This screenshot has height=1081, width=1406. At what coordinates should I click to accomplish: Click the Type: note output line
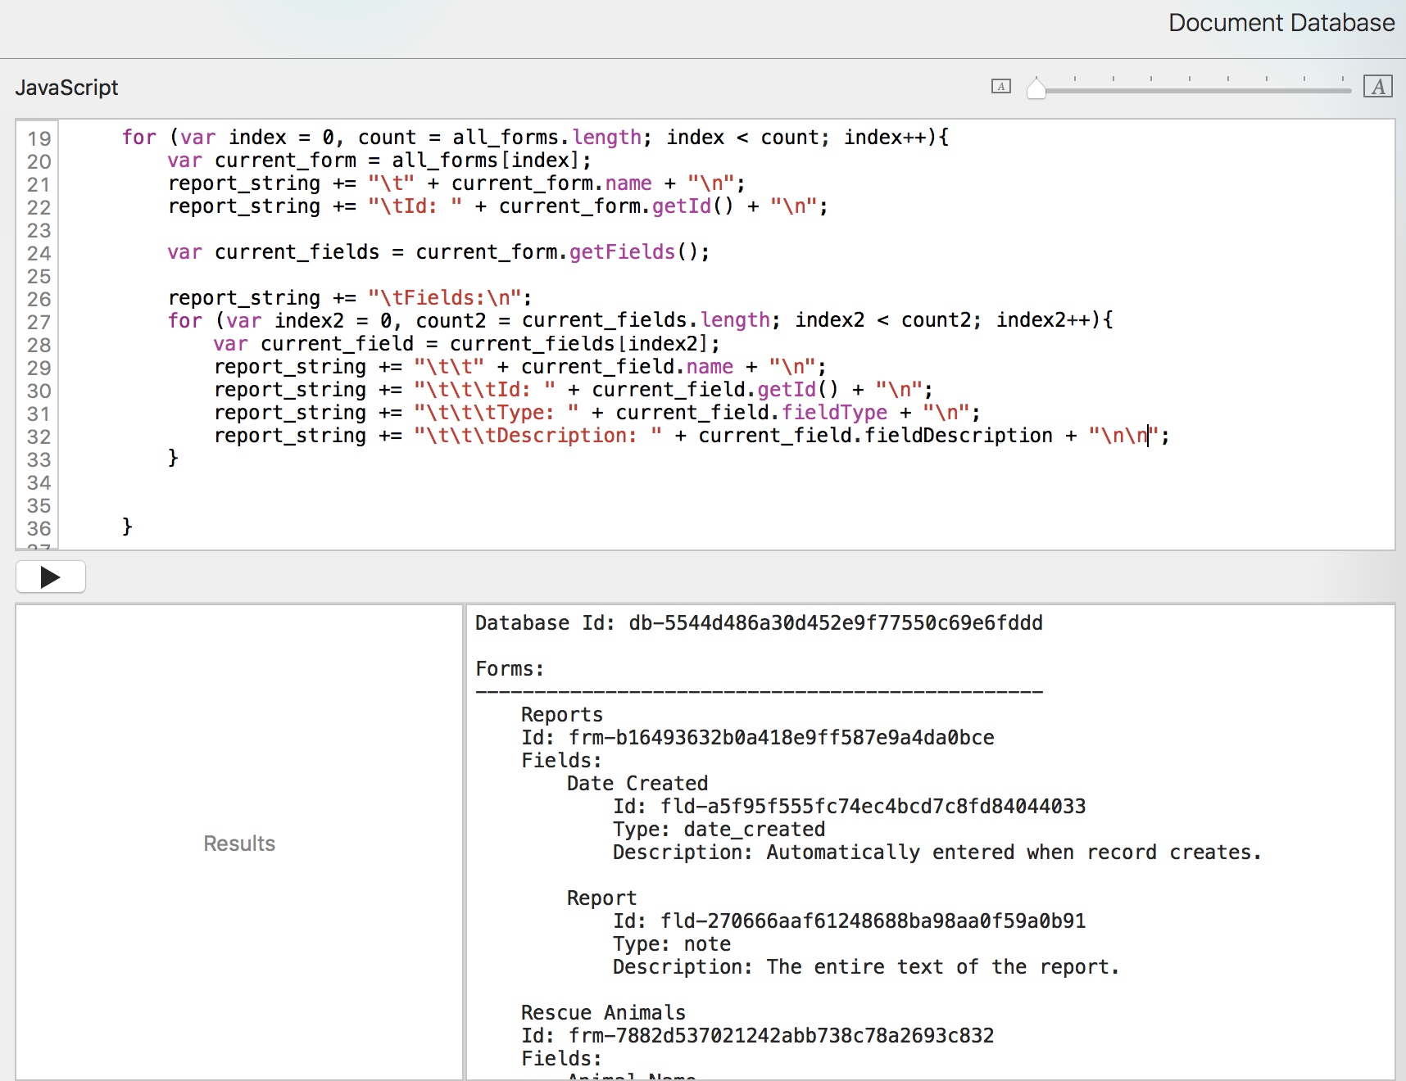(x=671, y=944)
